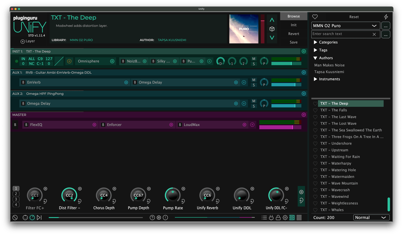Toggle bypass on the EmVerb effect

click(23, 82)
